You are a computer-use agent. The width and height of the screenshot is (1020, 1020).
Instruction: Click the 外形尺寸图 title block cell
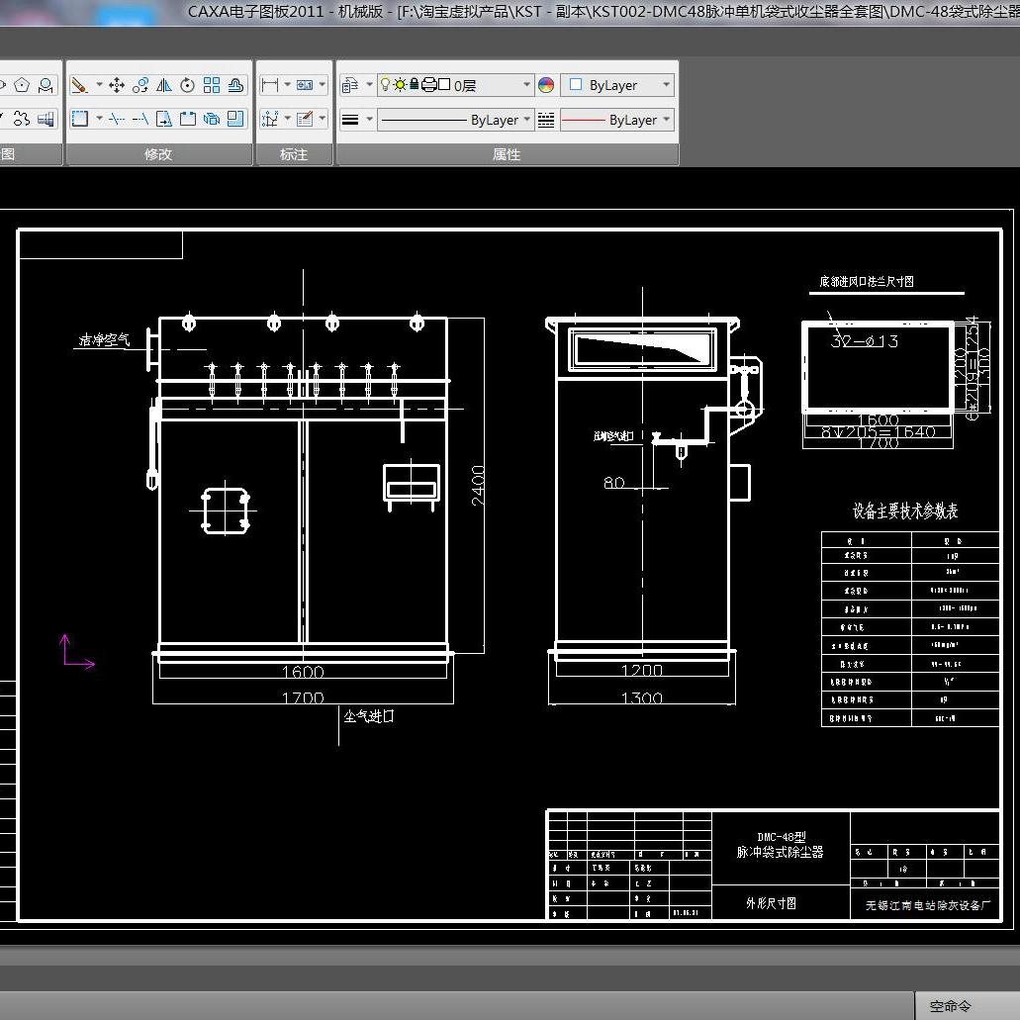tap(771, 903)
